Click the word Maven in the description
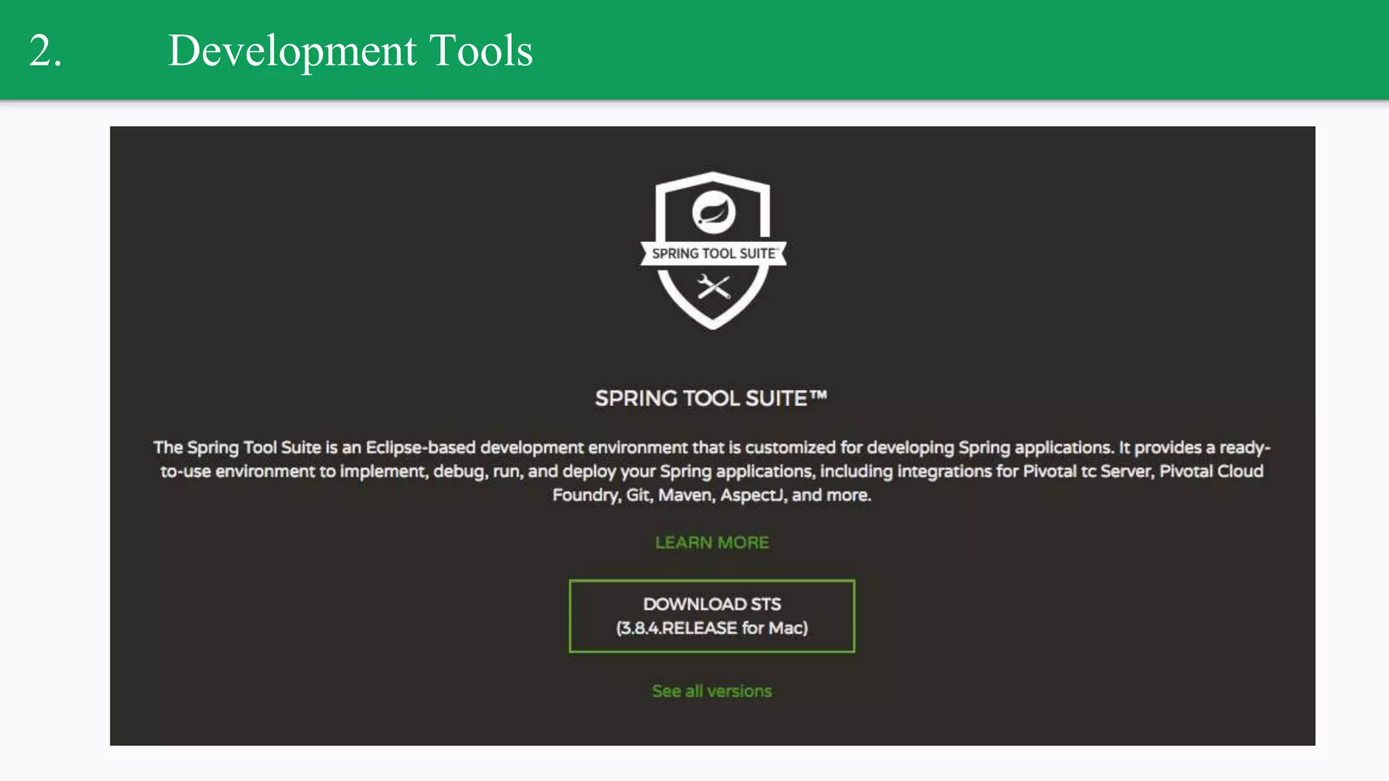 [x=685, y=495]
